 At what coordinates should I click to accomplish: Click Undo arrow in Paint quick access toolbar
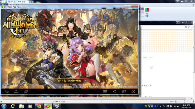click(x=9, y=2)
